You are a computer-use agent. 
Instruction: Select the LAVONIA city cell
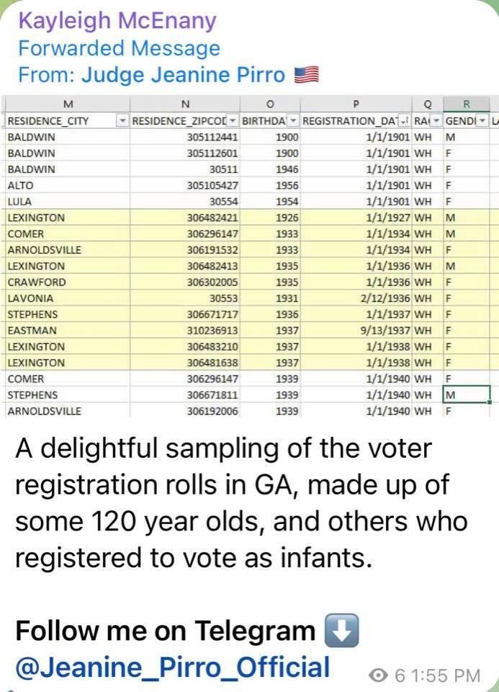68,298
